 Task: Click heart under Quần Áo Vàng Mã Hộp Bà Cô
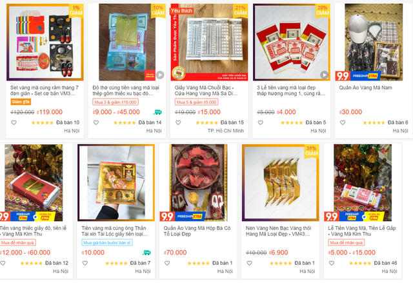[167, 263]
